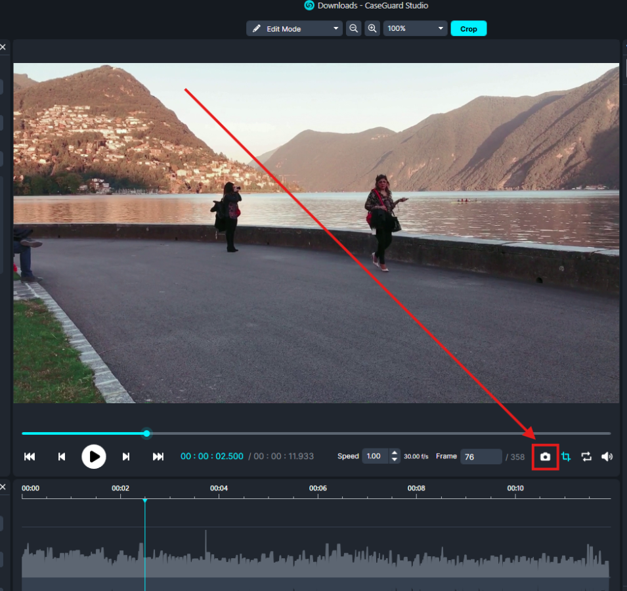Zoom out using the magnifier minus icon

(354, 29)
